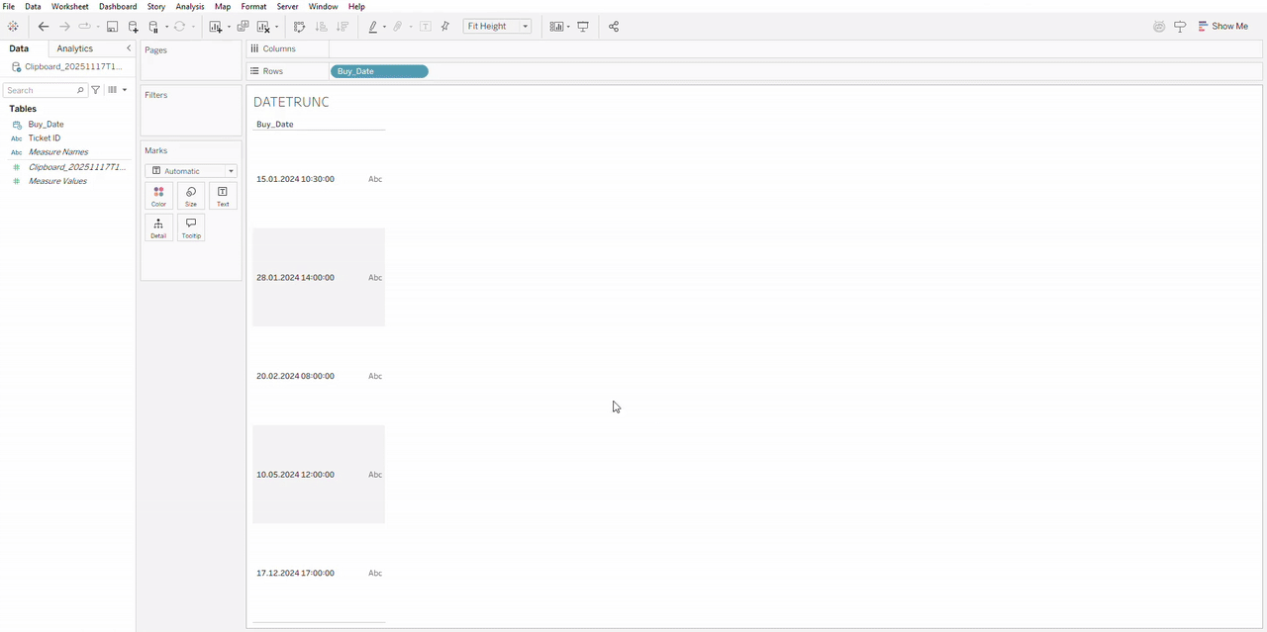
Task: Toggle the Show Me panel
Action: 1223,27
